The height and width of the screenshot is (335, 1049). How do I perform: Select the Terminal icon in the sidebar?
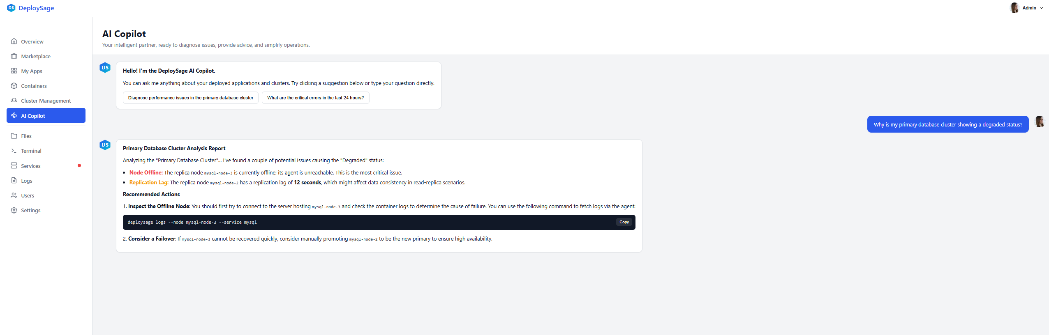14,151
